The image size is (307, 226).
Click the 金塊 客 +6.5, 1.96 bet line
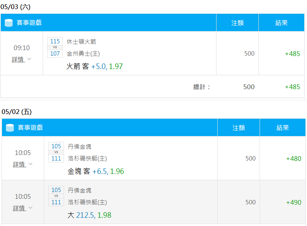(96, 172)
